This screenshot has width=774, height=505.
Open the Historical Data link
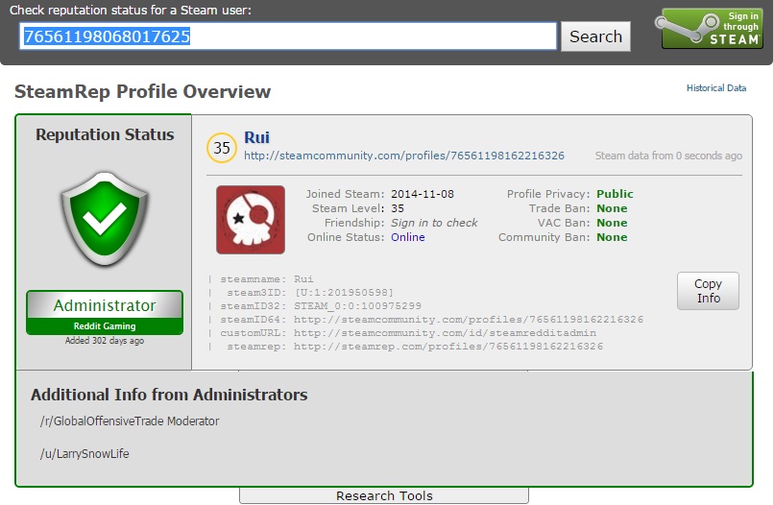coord(715,88)
